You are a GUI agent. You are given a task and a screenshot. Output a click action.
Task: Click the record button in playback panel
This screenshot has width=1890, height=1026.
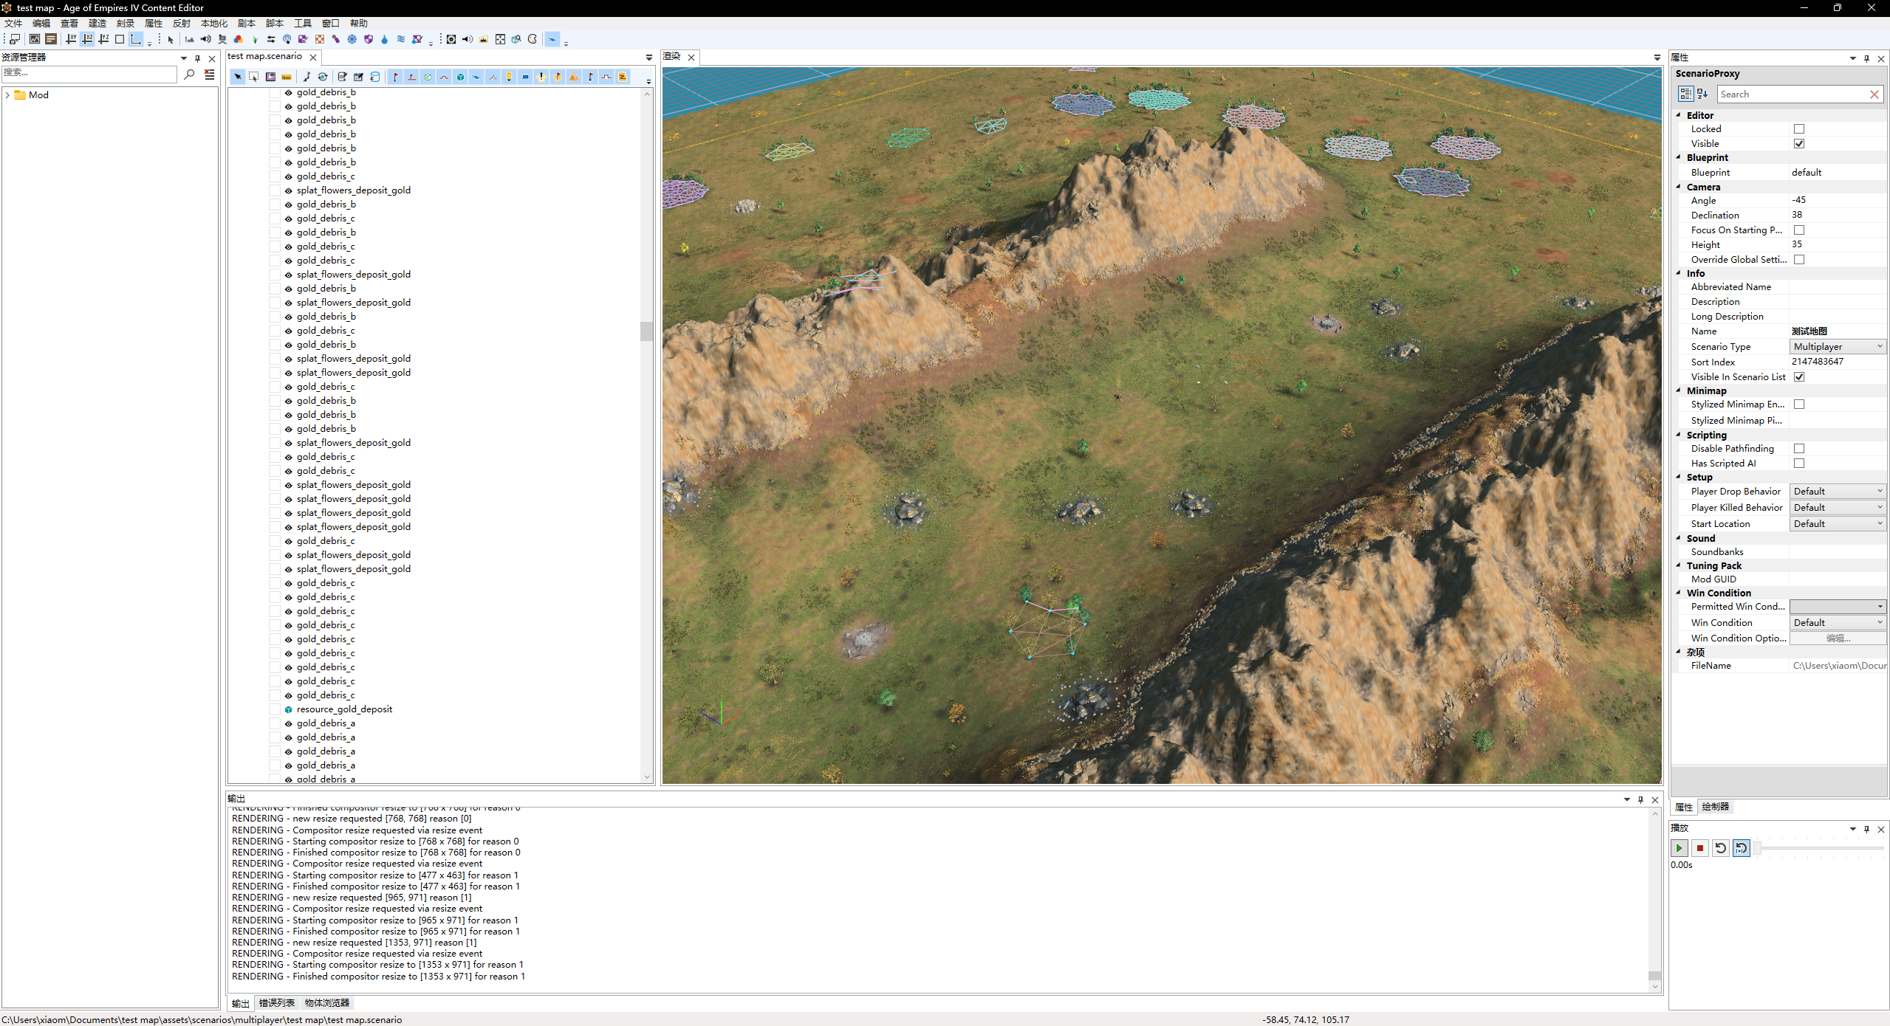coord(1700,847)
